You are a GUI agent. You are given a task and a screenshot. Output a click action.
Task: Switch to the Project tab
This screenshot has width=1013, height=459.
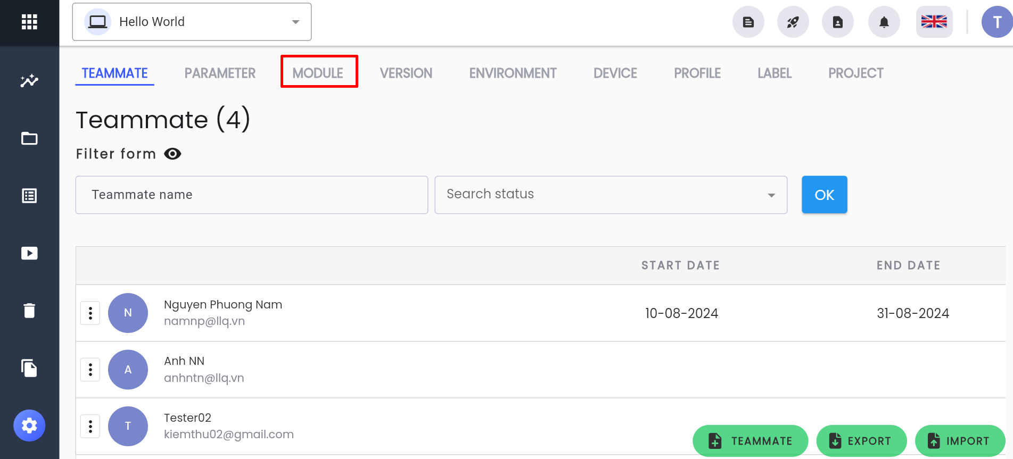tap(856, 73)
